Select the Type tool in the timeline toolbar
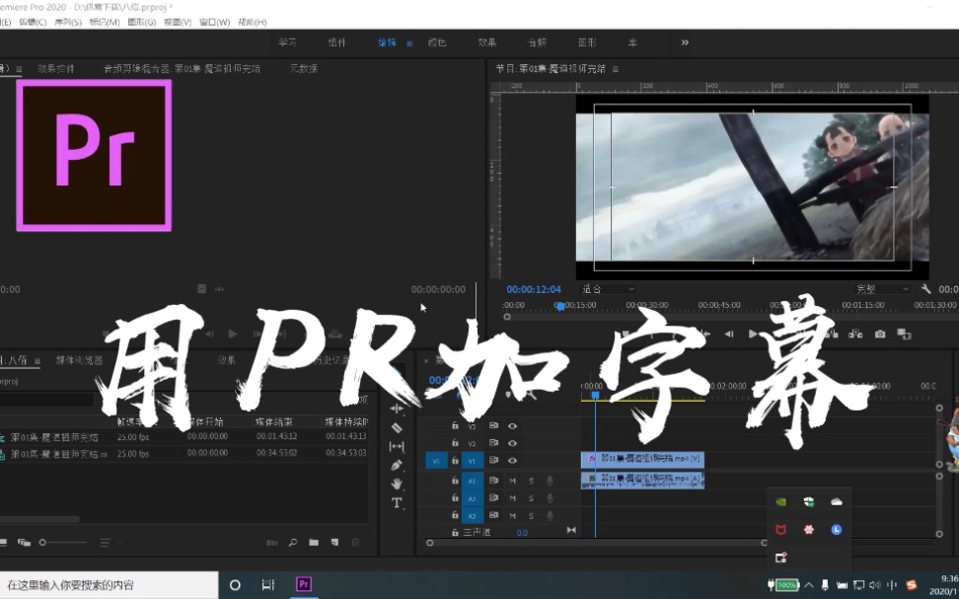This screenshot has width=959, height=599. [x=398, y=501]
